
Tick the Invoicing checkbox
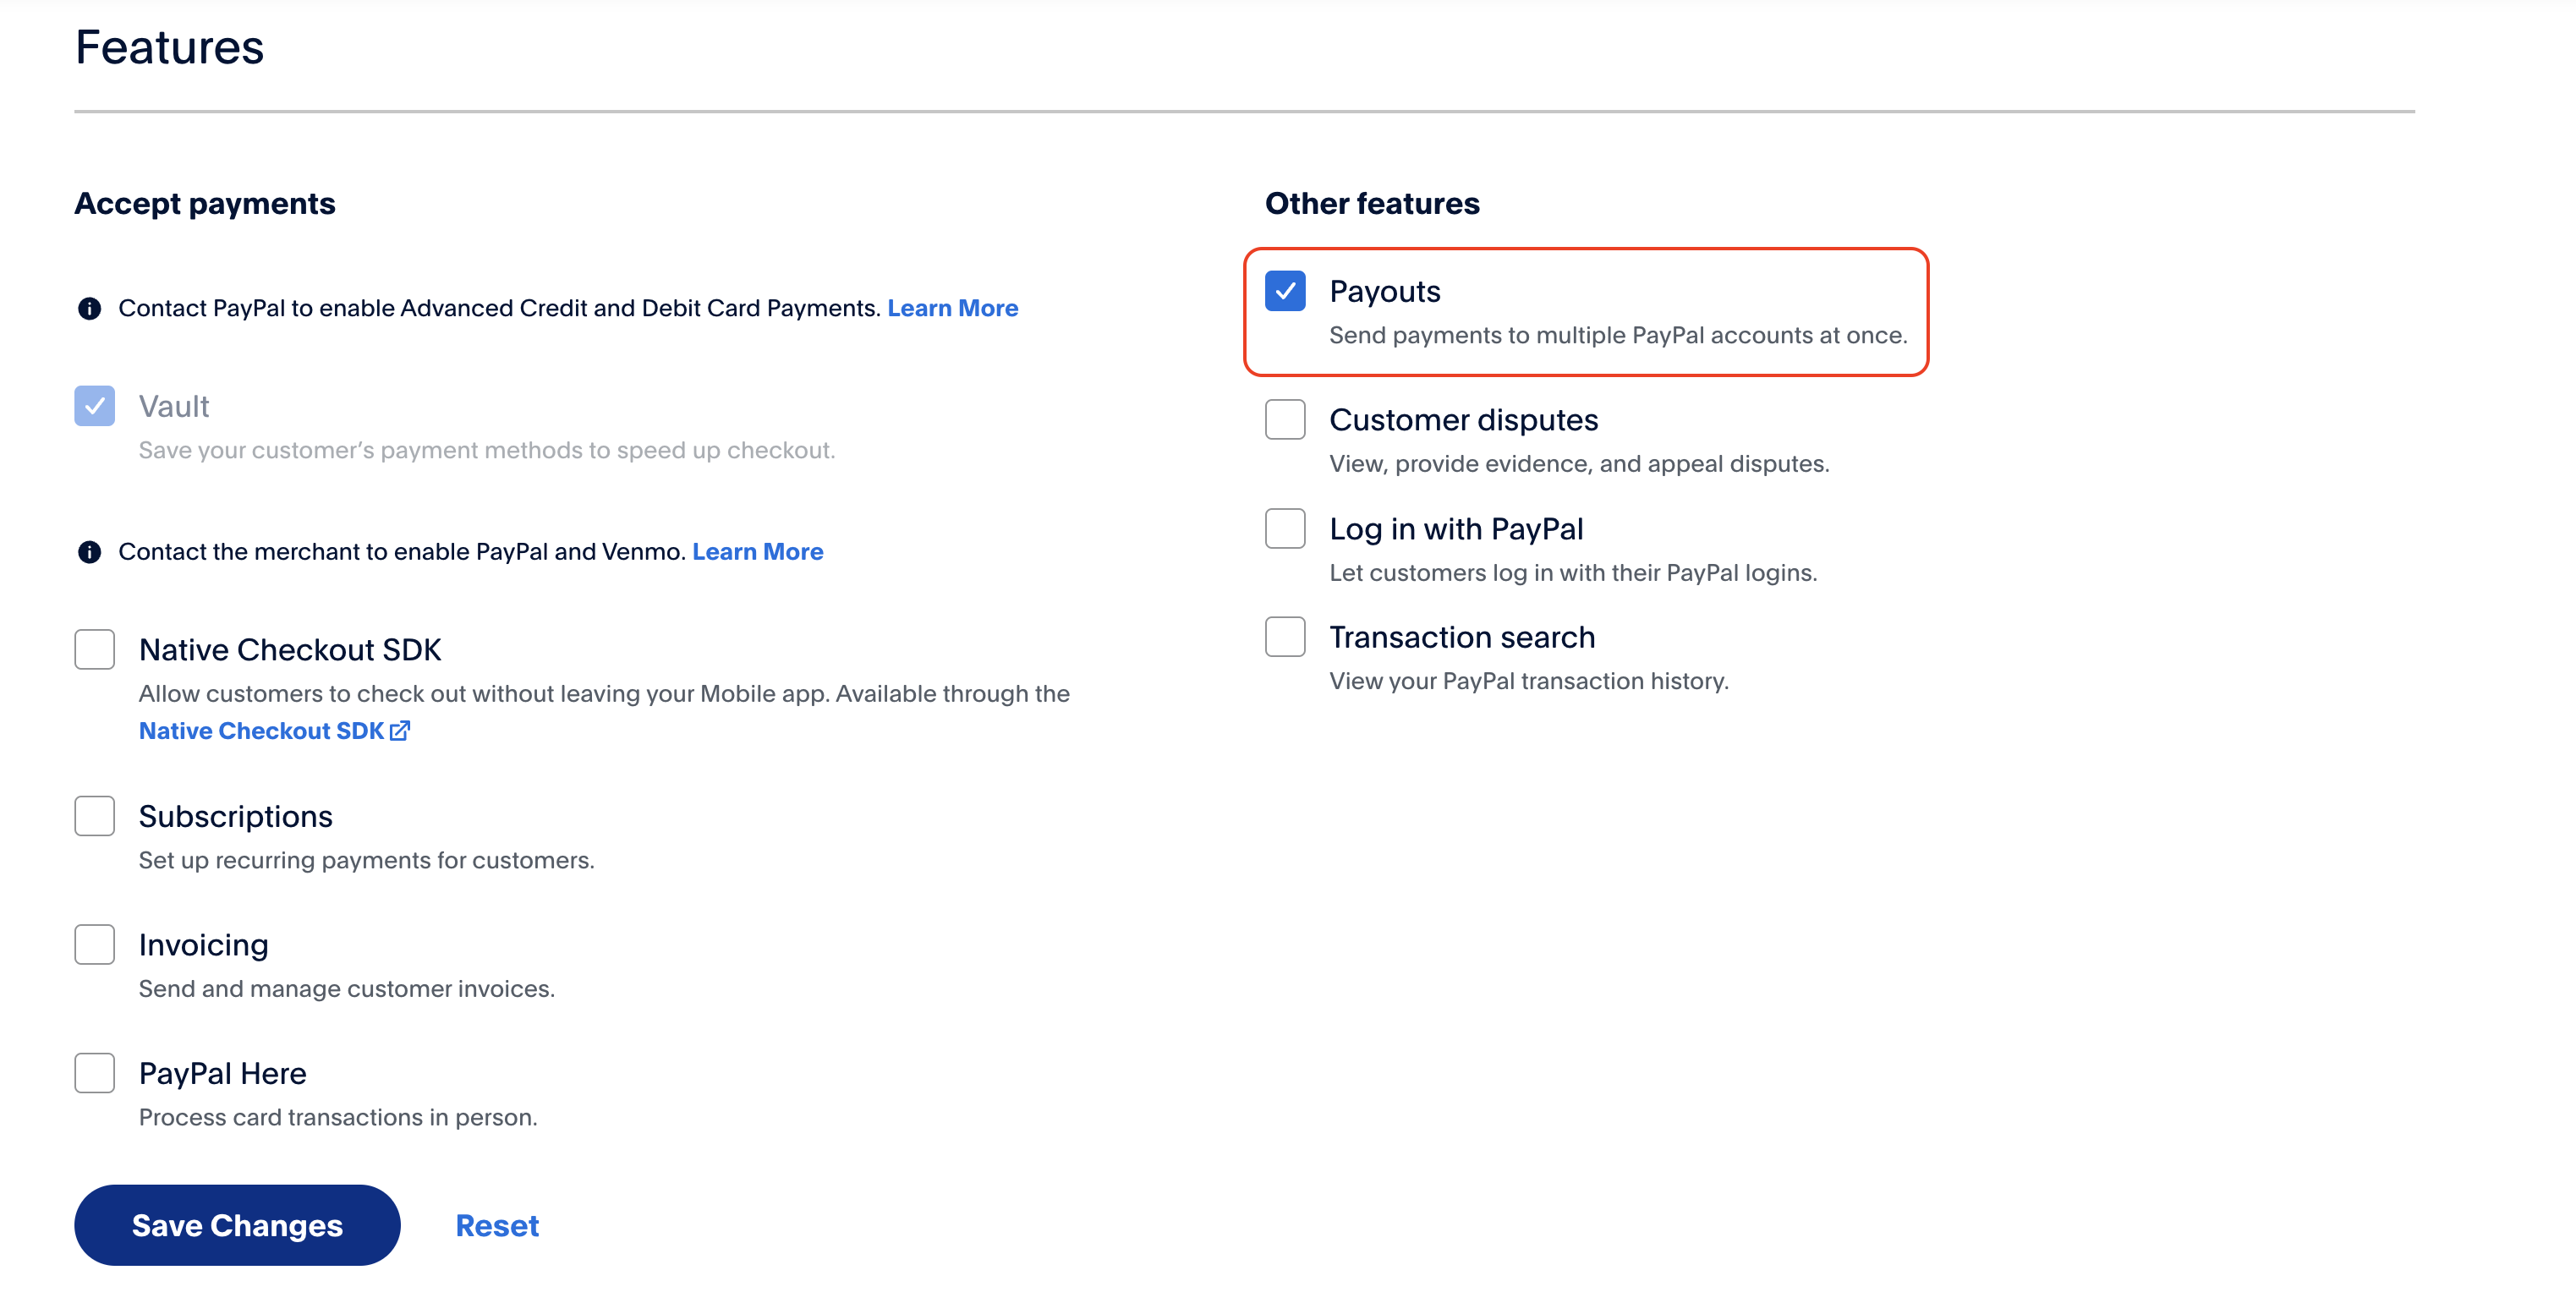[x=94, y=945]
